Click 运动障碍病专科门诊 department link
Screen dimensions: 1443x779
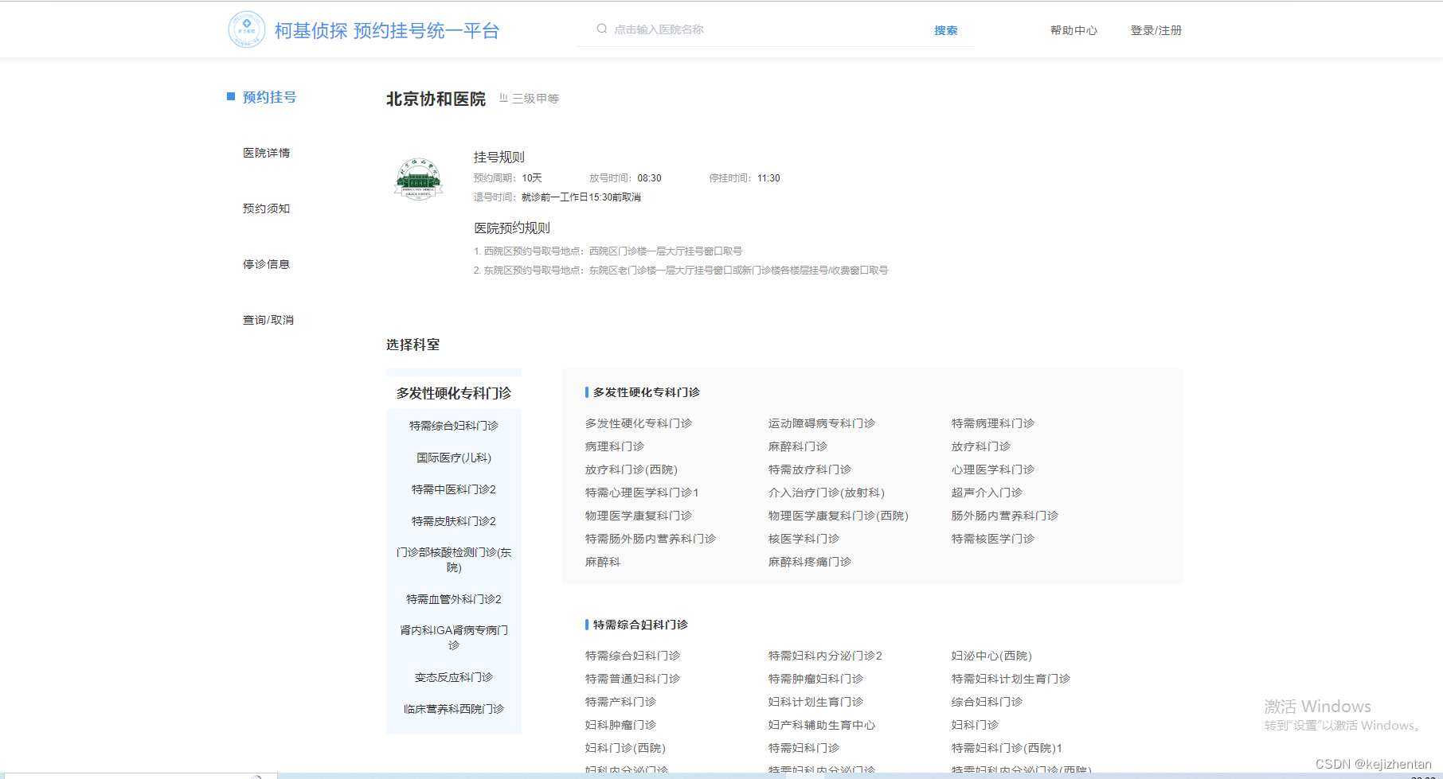point(822,423)
